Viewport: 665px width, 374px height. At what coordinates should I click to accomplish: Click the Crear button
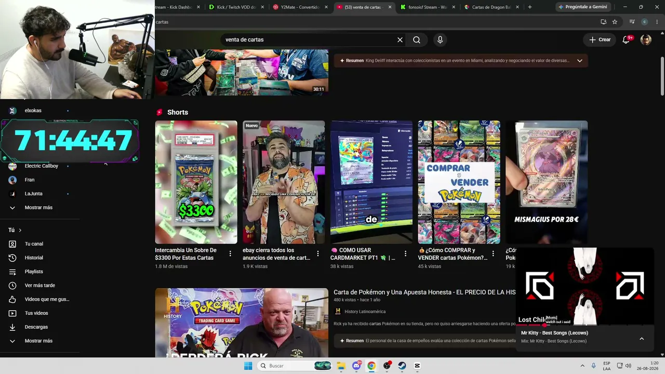coord(600,39)
